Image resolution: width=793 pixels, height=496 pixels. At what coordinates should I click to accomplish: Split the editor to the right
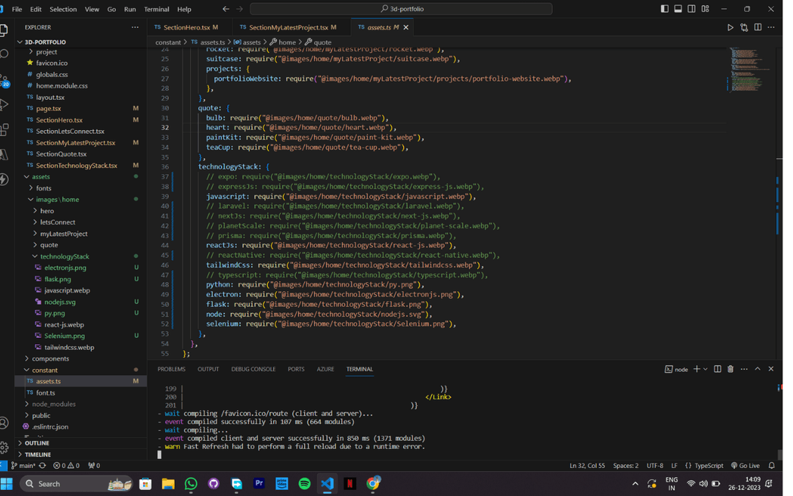tap(758, 27)
